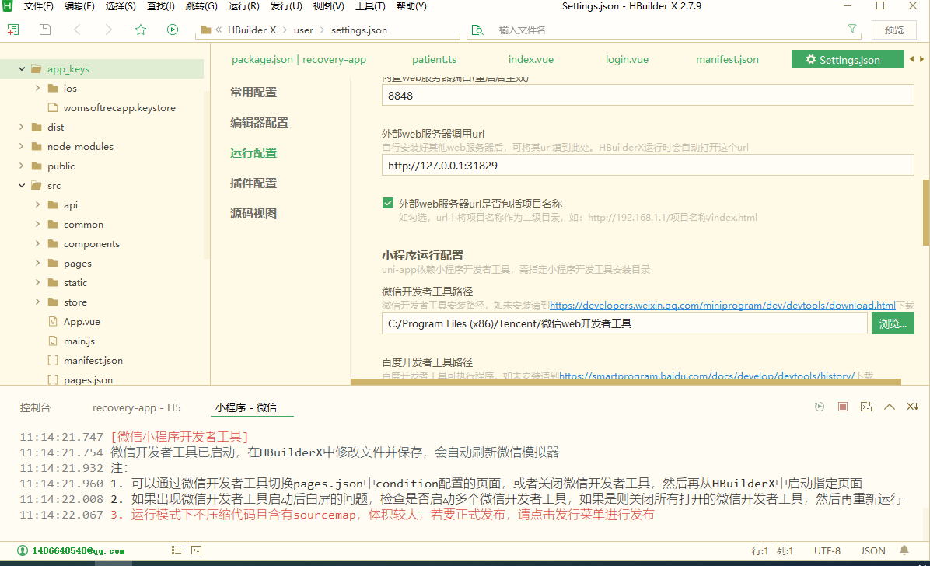Viewport: 930px width, 566px height.
Task: Expand the public folder
Action: (21, 166)
